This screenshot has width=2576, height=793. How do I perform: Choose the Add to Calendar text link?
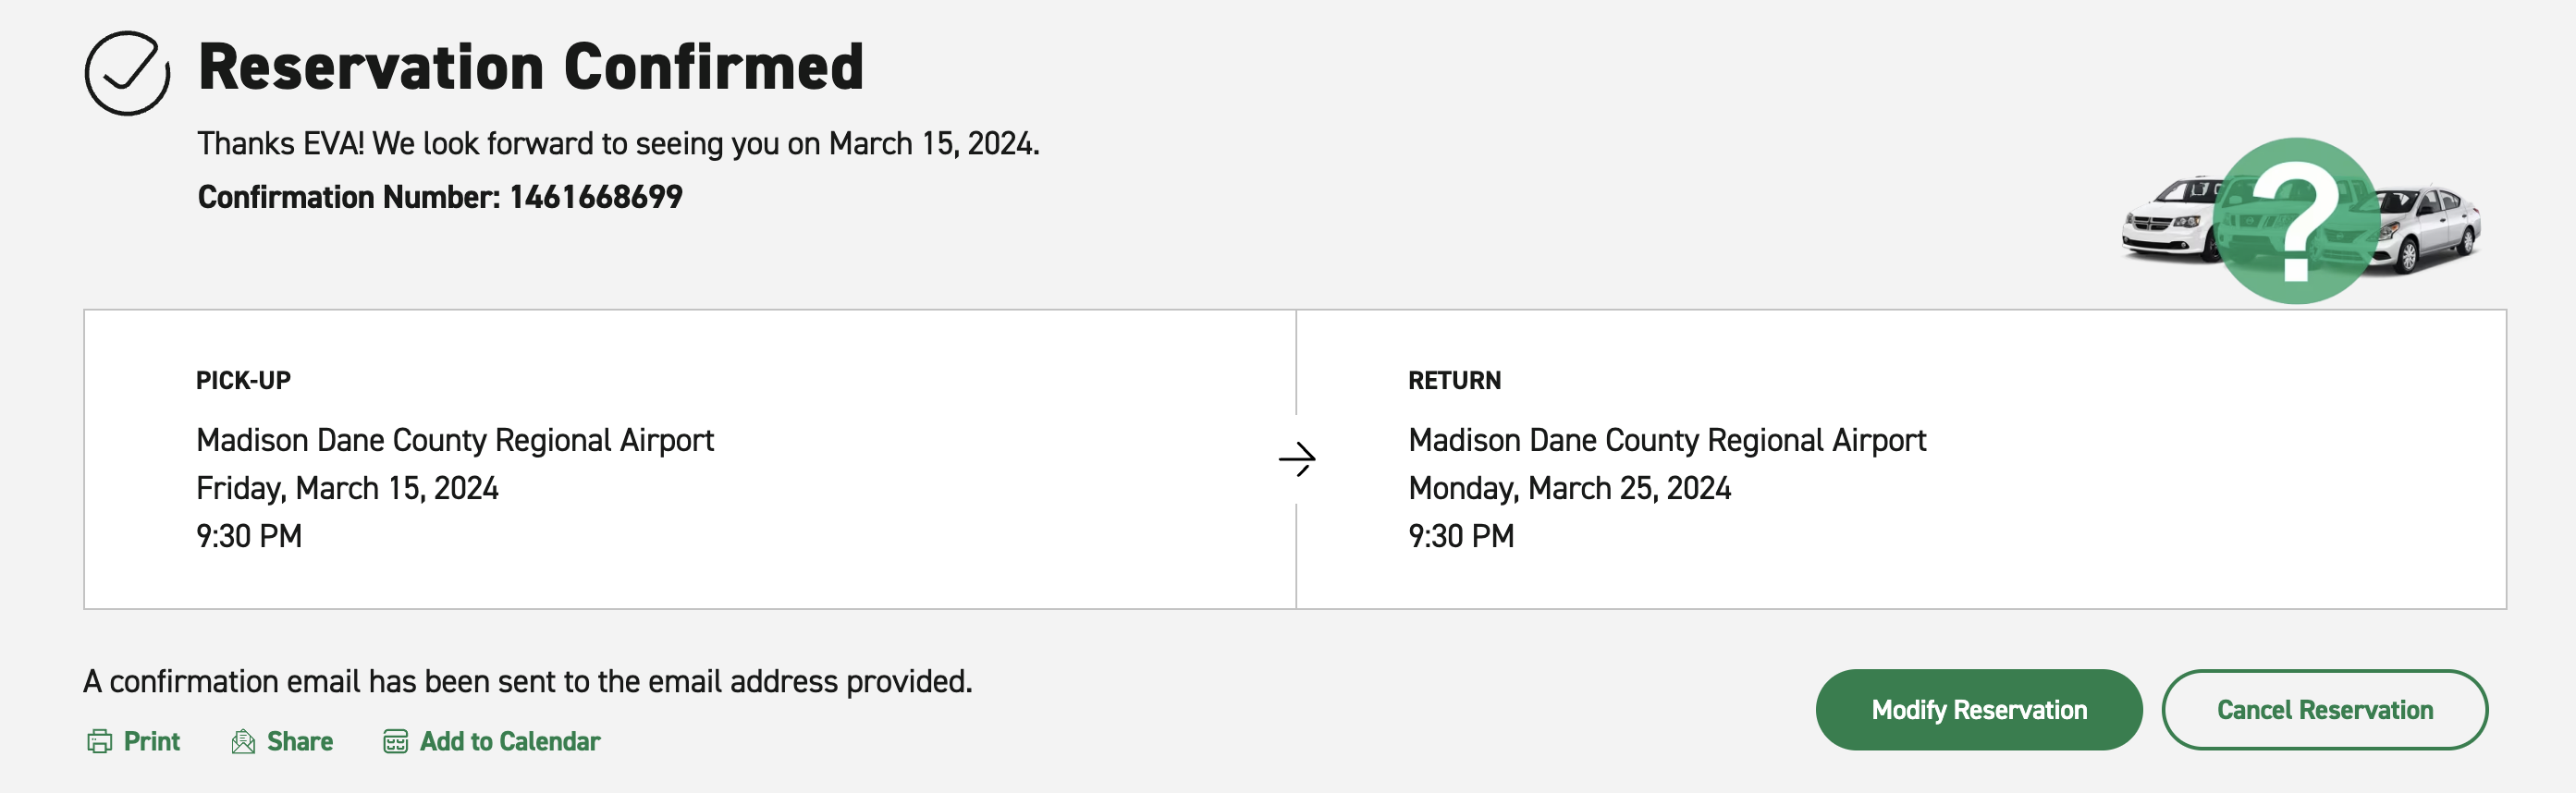point(509,741)
